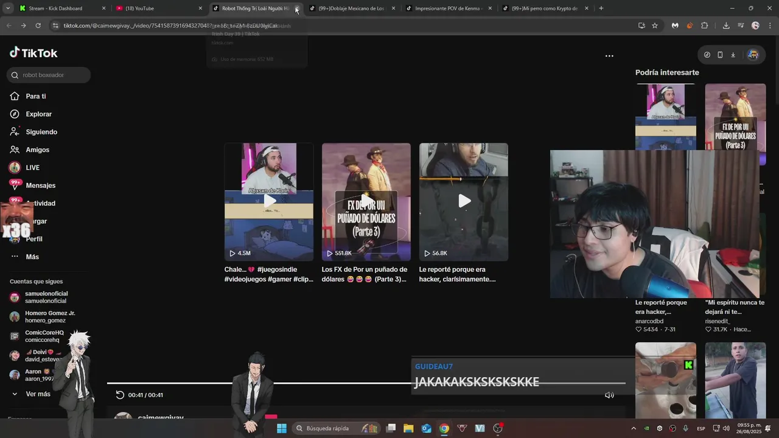Toggle the video volume speaker icon
779x438 pixels.
(x=609, y=395)
